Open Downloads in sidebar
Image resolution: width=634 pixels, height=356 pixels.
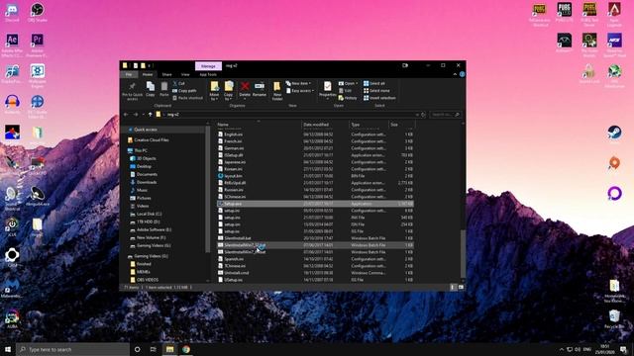pos(143,182)
